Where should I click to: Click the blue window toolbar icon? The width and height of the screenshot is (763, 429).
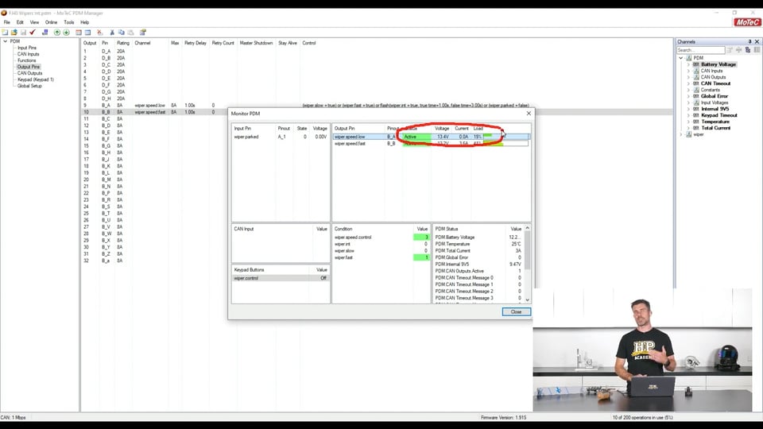coord(87,32)
